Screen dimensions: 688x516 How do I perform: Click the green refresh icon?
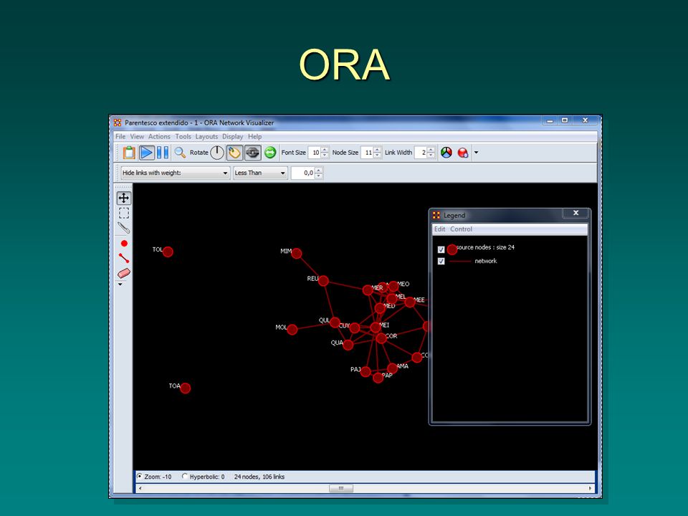pyautogui.click(x=270, y=152)
